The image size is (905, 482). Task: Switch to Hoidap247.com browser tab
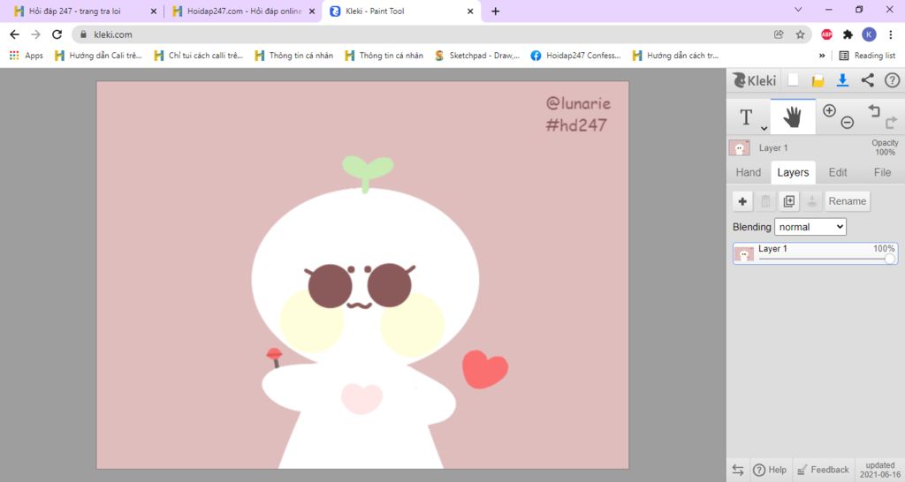(x=245, y=11)
